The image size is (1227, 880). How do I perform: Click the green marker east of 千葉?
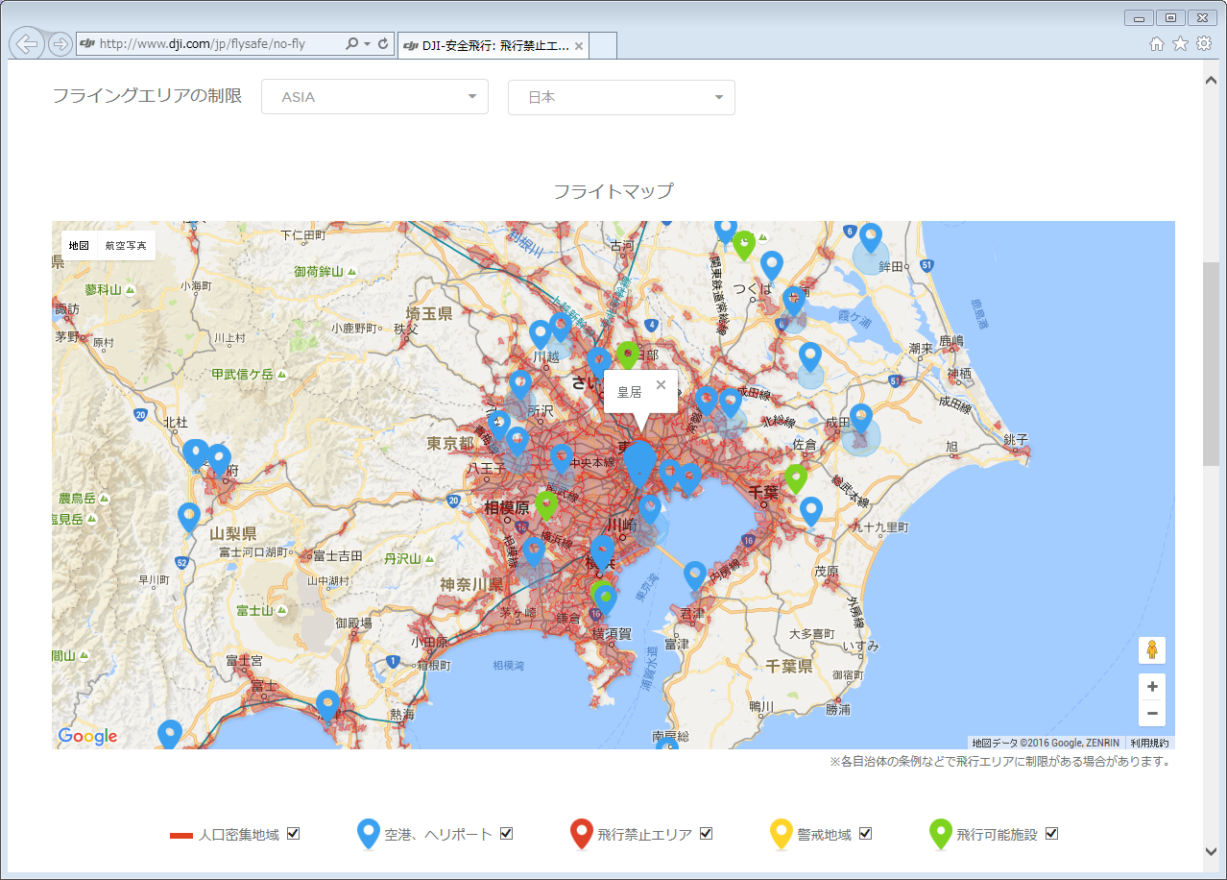pos(796,478)
